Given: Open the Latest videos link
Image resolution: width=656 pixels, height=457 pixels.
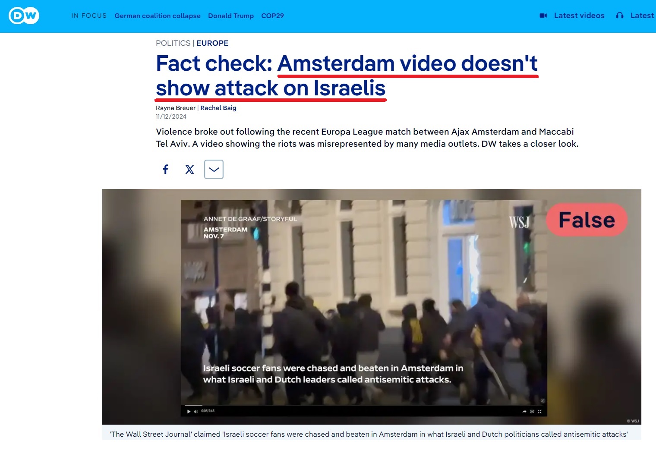Looking at the screenshot, I should pyautogui.click(x=579, y=16).
